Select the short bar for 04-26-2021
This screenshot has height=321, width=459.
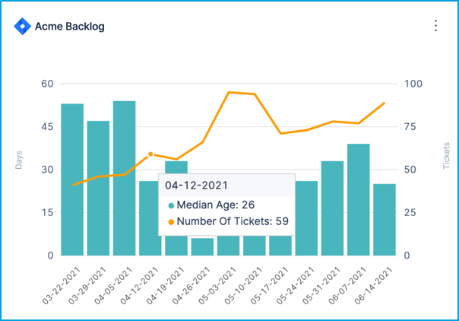(x=202, y=246)
